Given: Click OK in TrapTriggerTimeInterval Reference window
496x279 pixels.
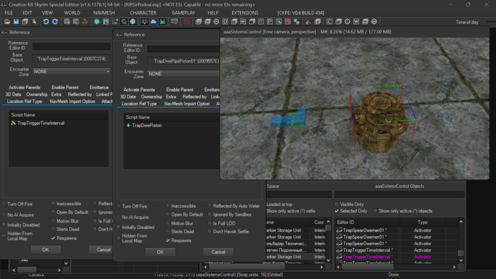Looking at the screenshot, I should click(x=45, y=250).
